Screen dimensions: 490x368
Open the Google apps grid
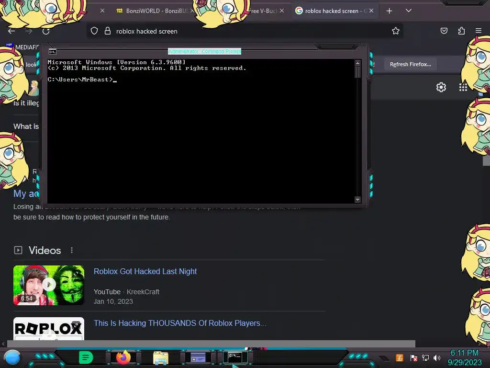coord(463,87)
